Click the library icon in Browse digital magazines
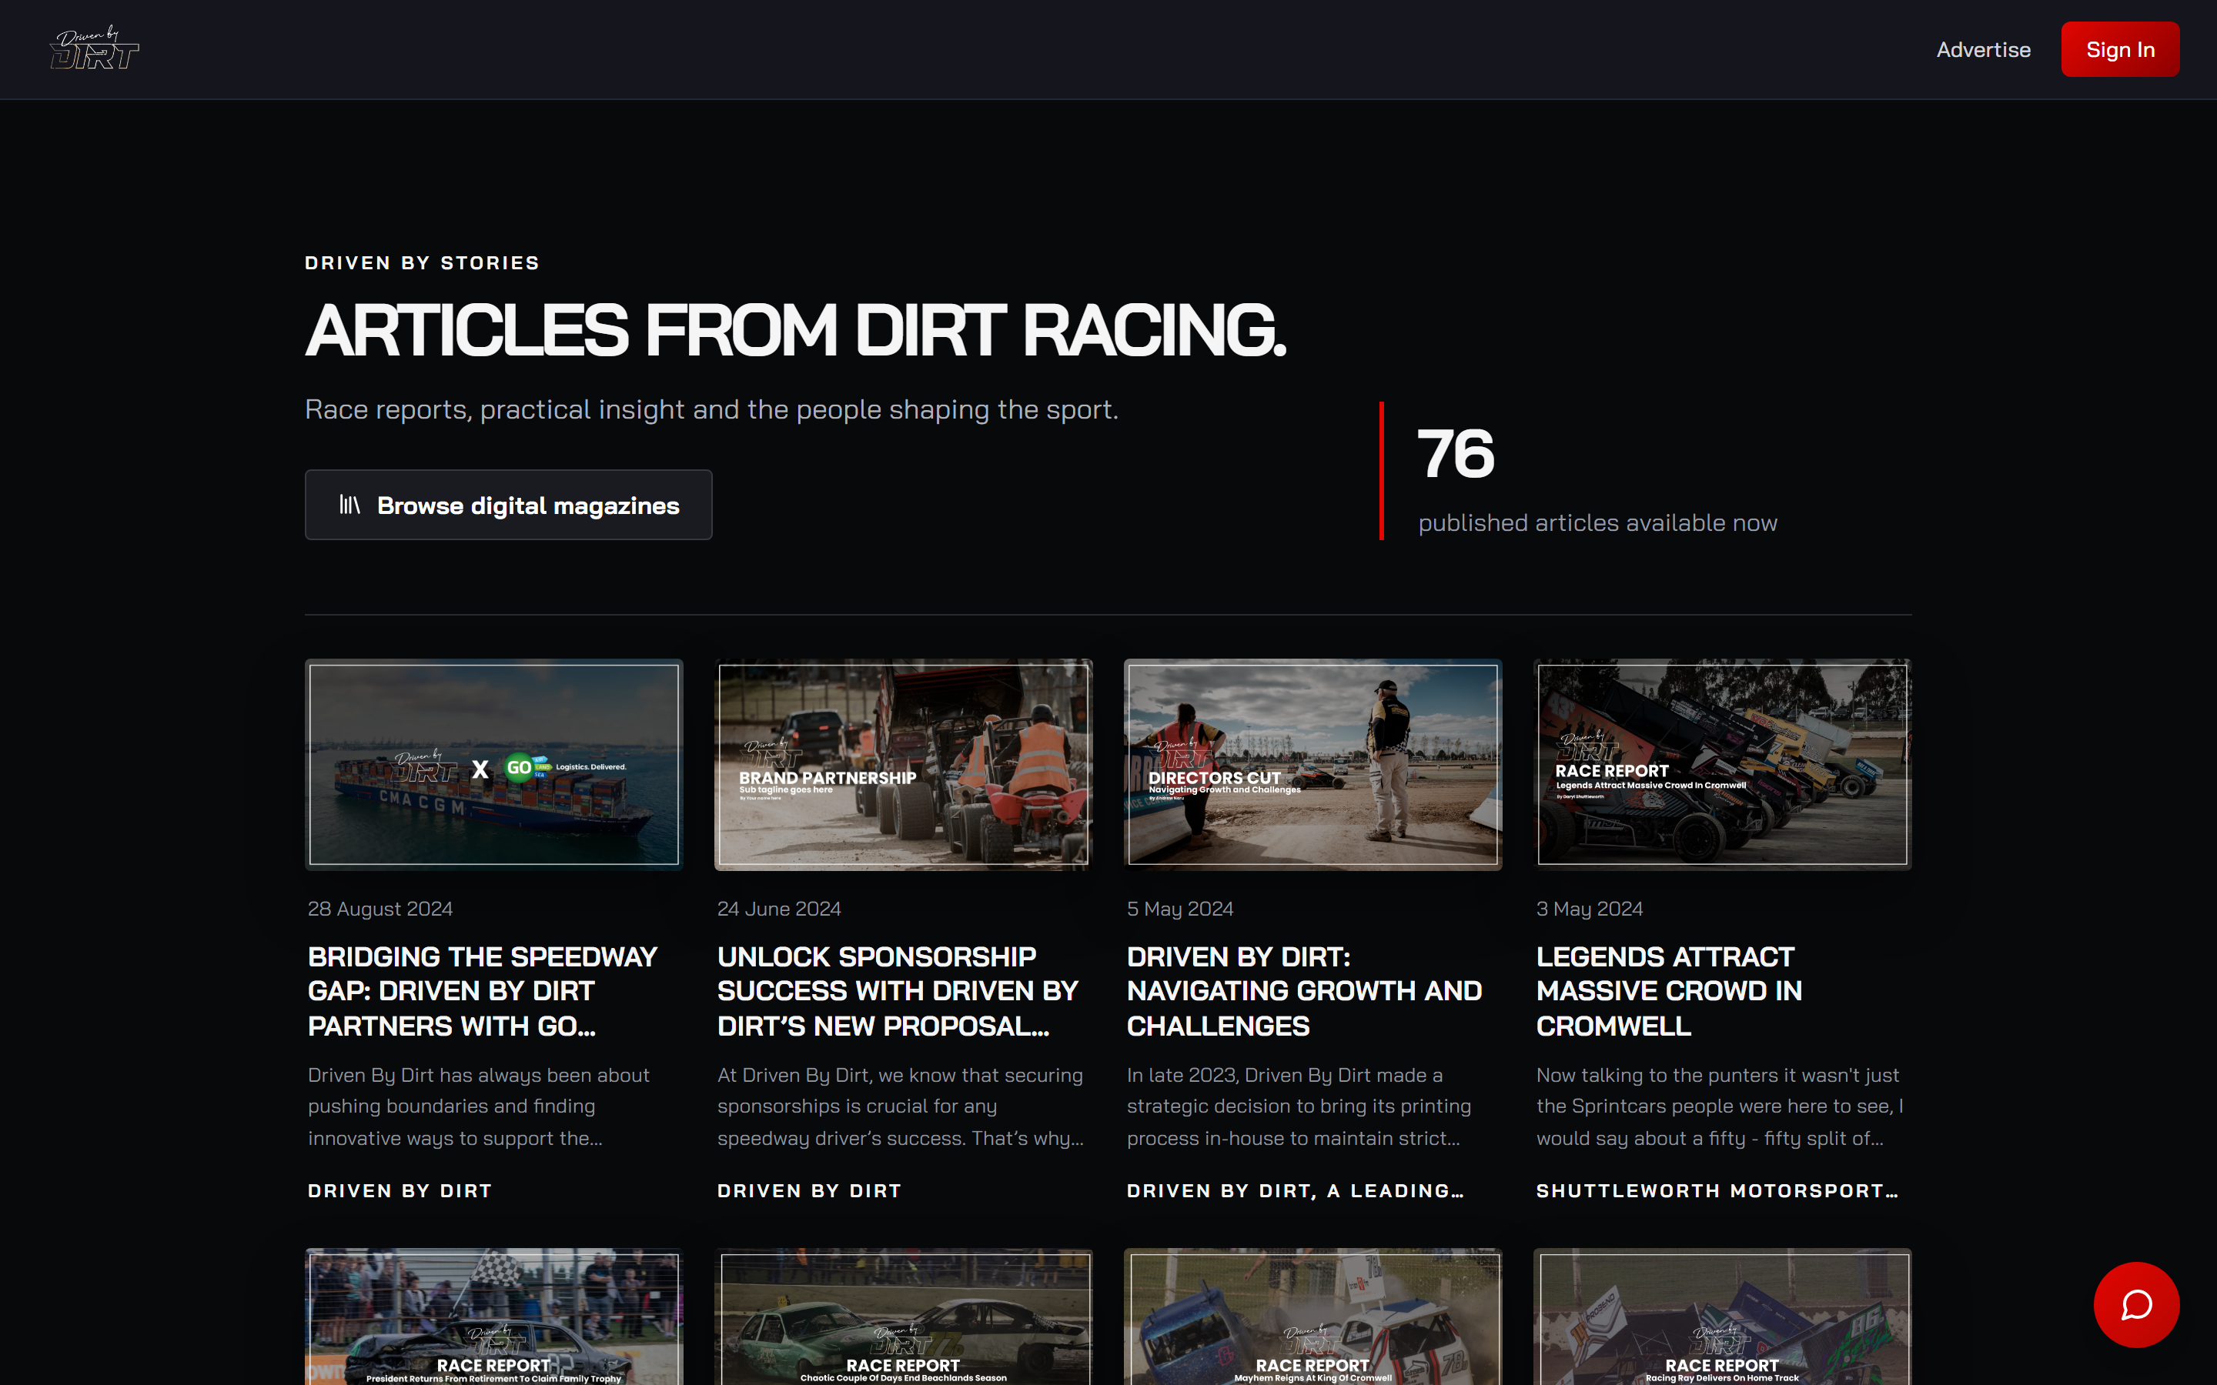The height and width of the screenshot is (1385, 2217). tap(350, 505)
